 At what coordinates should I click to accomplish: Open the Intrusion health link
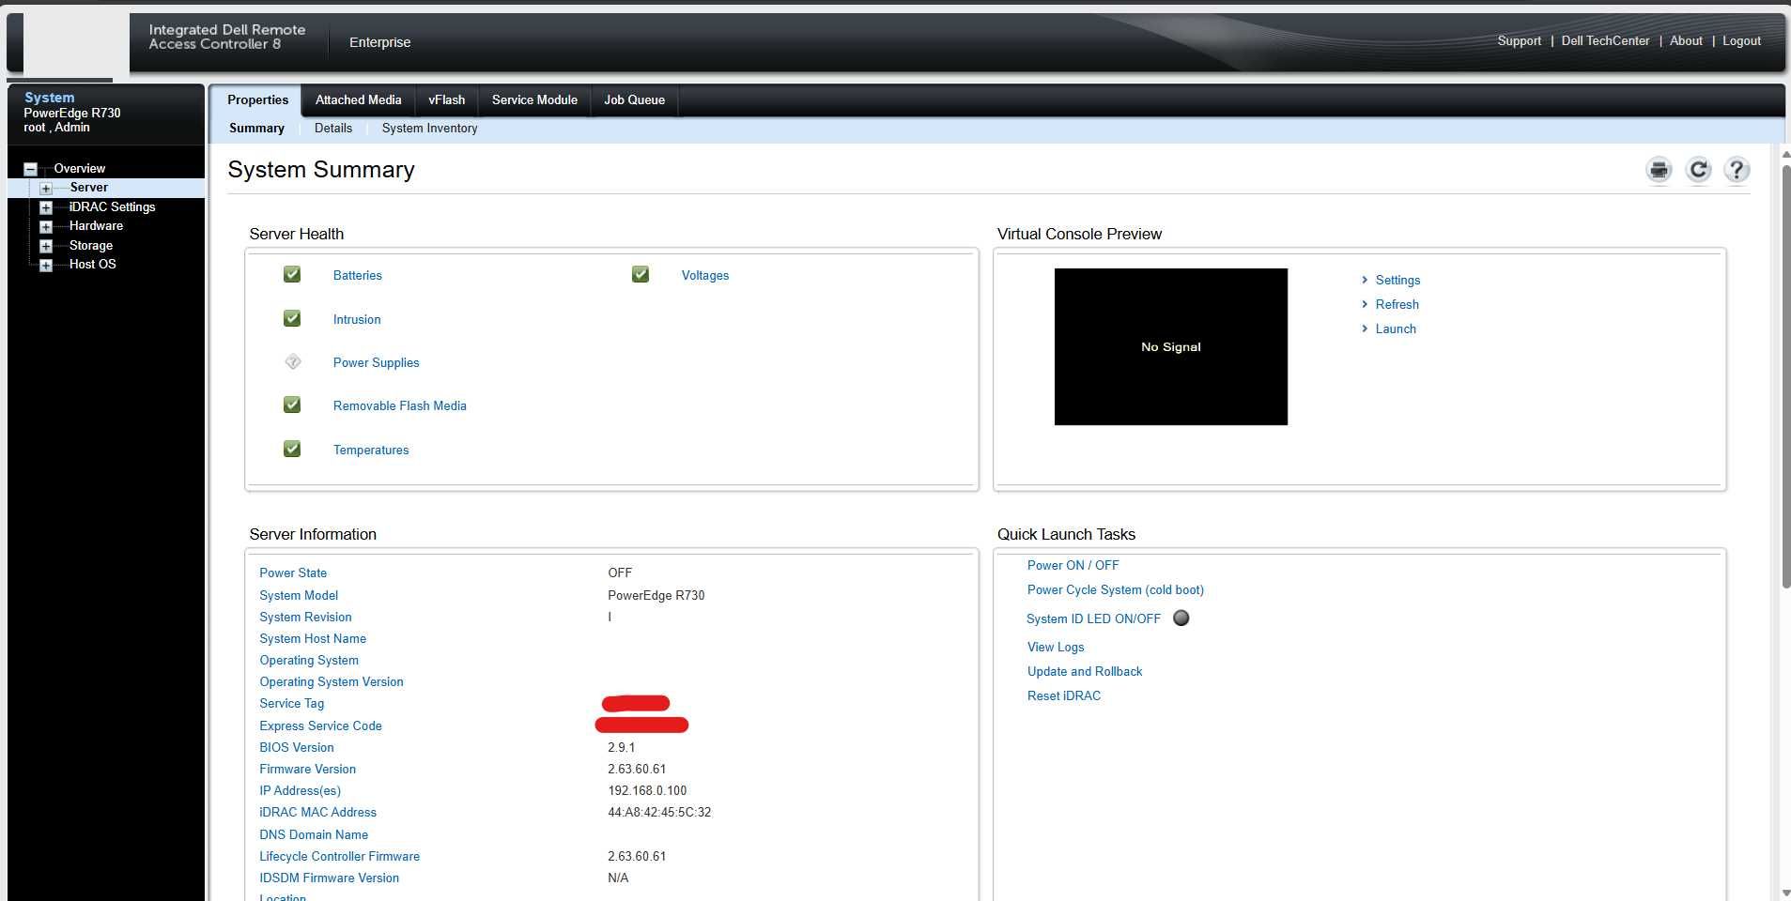point(357,320)
